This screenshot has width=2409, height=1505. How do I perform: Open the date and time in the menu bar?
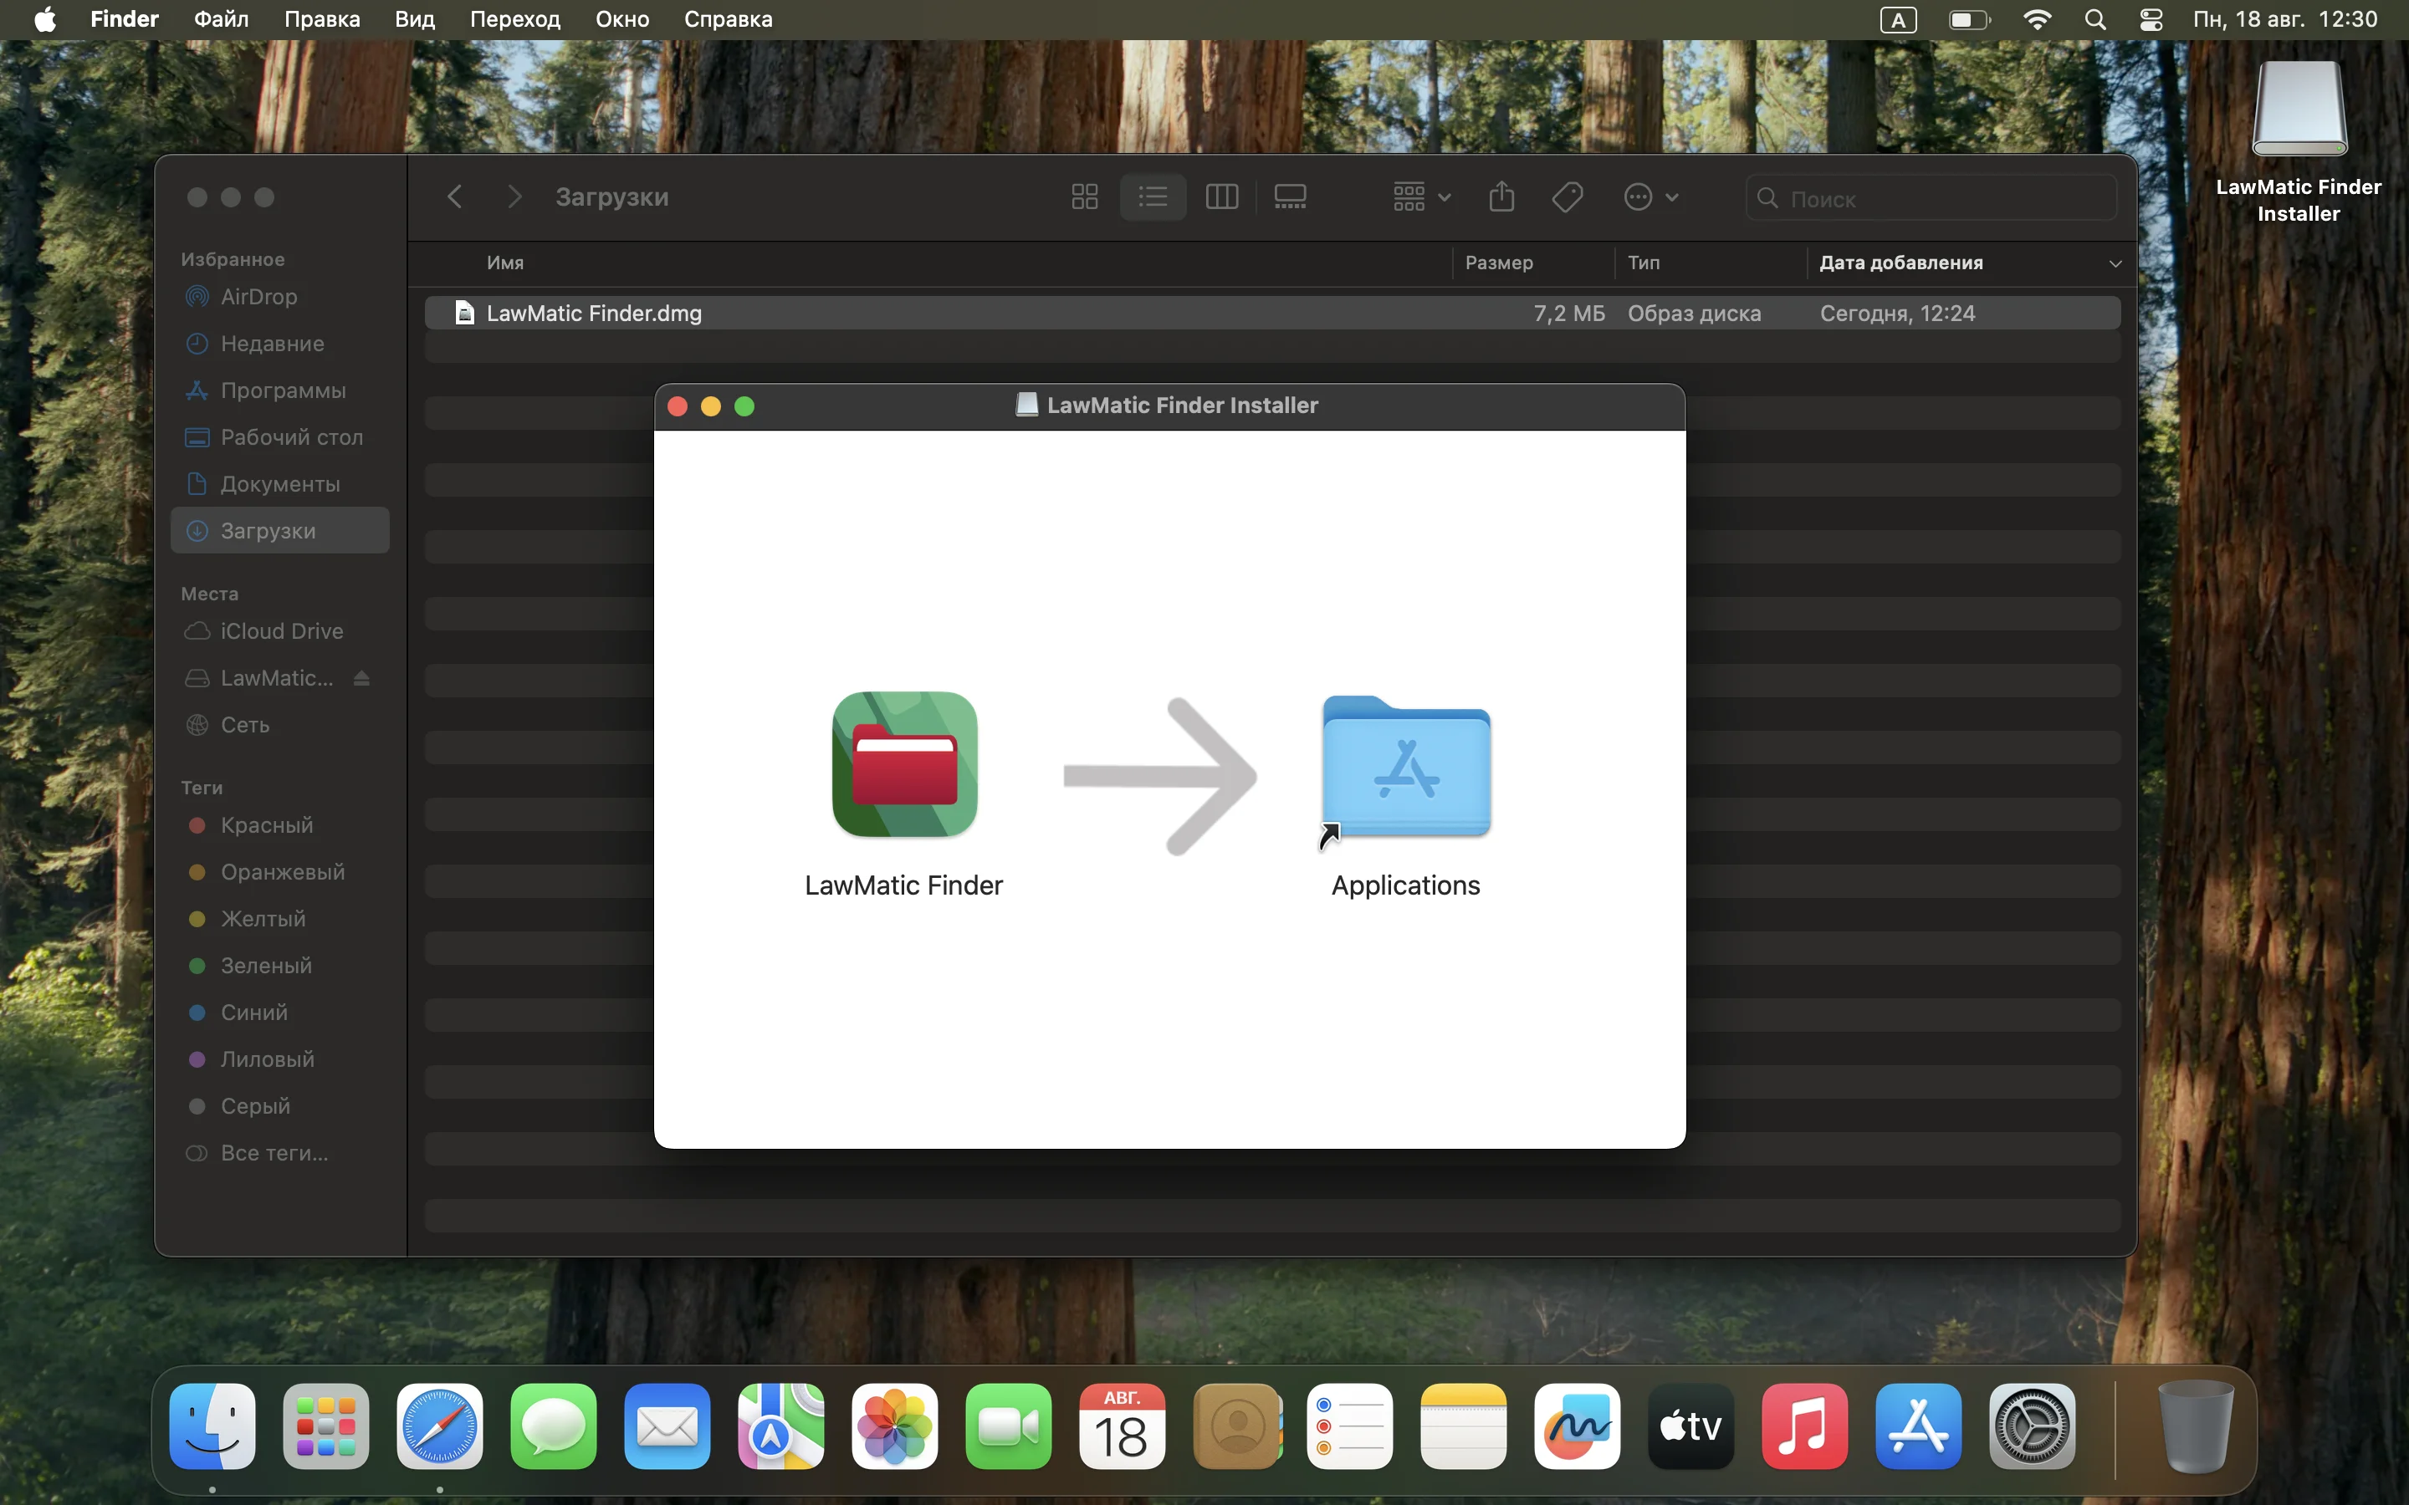pyautogui.click(x=2285, y=20)
